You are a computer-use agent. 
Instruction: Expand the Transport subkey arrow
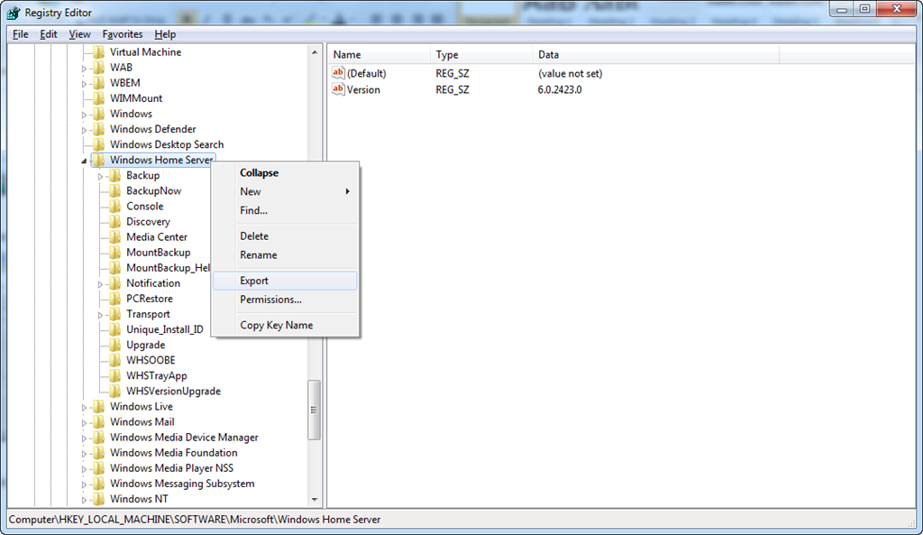coord(100,315)
